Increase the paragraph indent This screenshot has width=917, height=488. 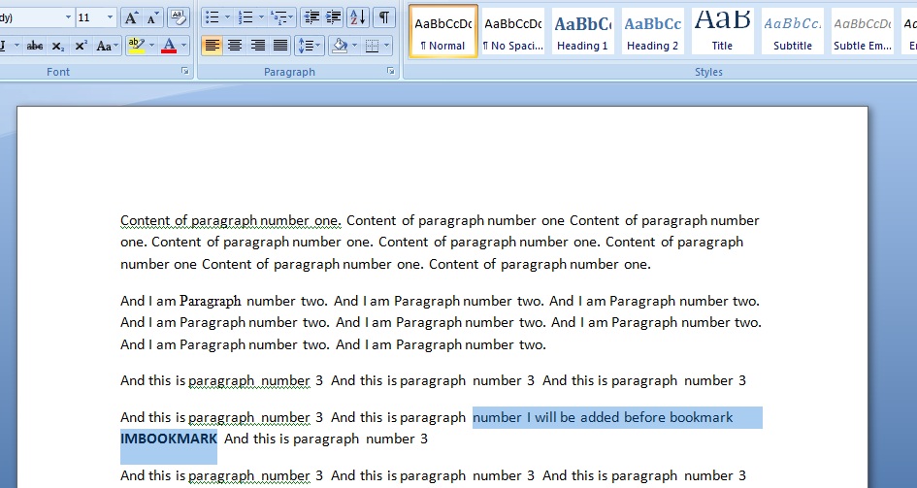[x=332, y=17]
